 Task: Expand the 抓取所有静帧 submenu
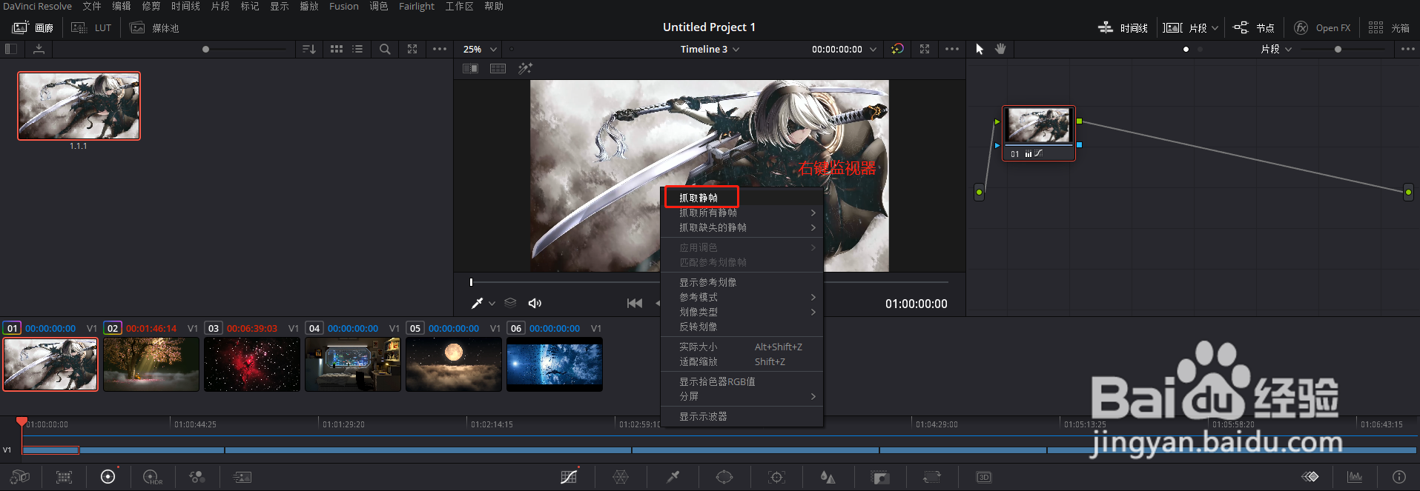tap(742, 213)
